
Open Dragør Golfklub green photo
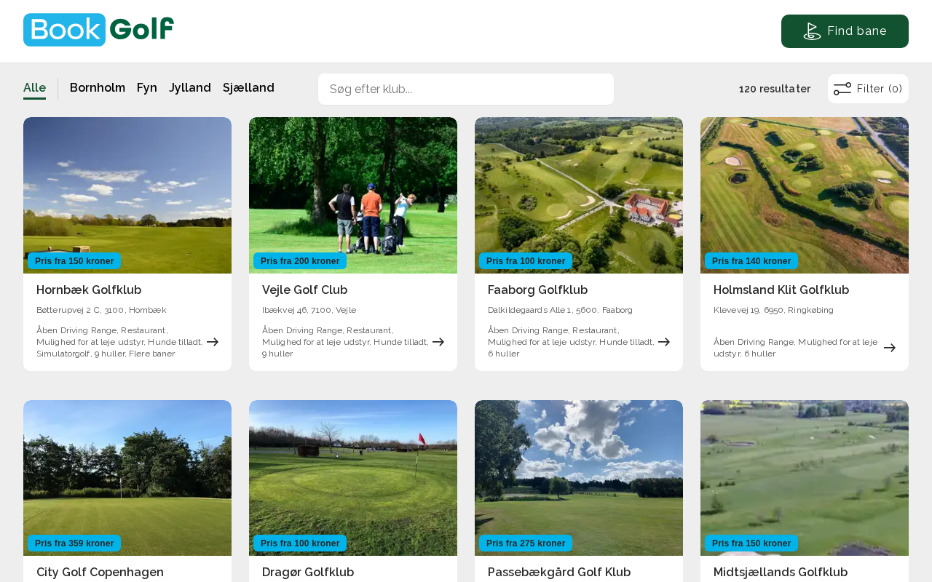tap(353, 473)
